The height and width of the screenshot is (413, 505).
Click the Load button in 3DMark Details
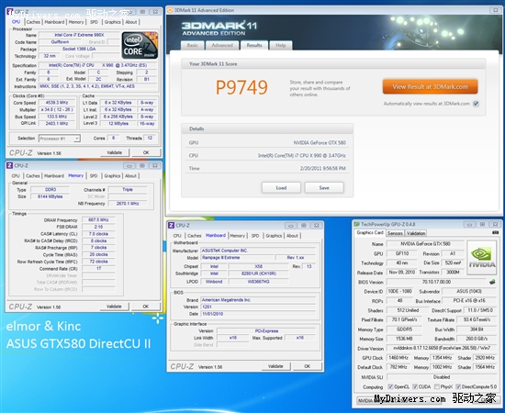(281, 187)
